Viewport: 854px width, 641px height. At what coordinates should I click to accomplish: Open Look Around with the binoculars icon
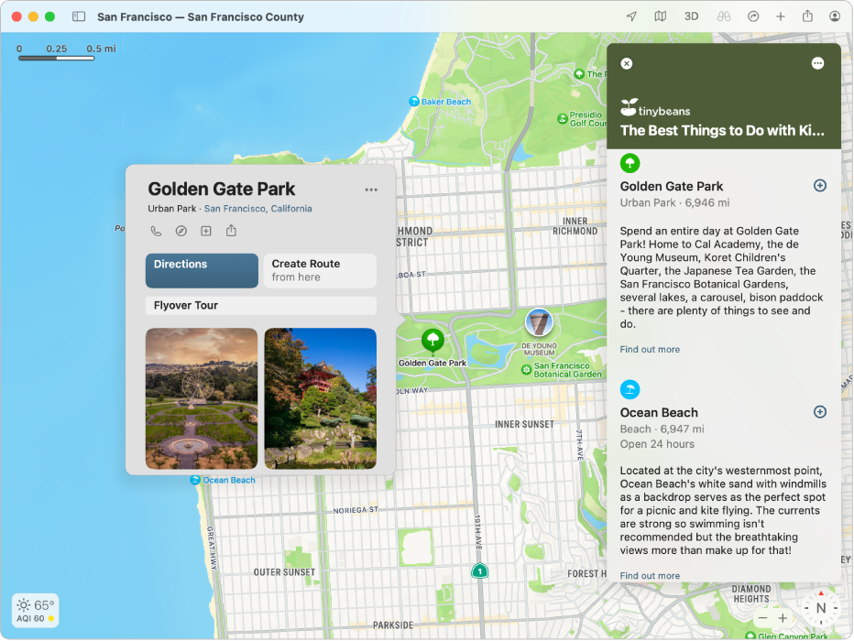[723, 16]
